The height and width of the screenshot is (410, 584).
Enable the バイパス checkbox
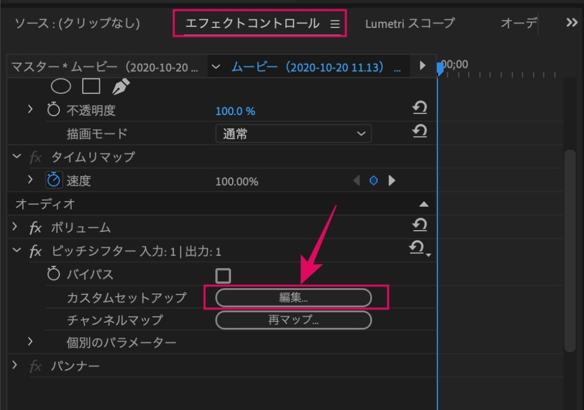223,276
